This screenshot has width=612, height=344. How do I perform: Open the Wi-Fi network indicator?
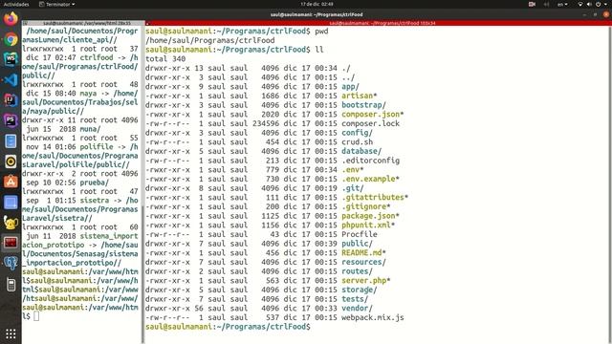click(580, 4)
